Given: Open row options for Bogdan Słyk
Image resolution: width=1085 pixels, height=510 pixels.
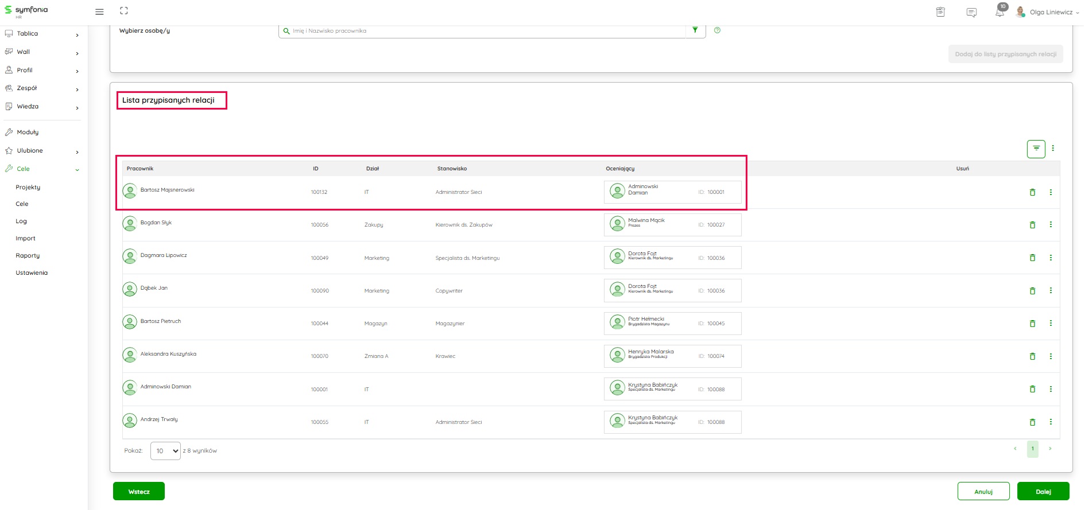Looking at the screenshot, I should [x=1051, y=225].
